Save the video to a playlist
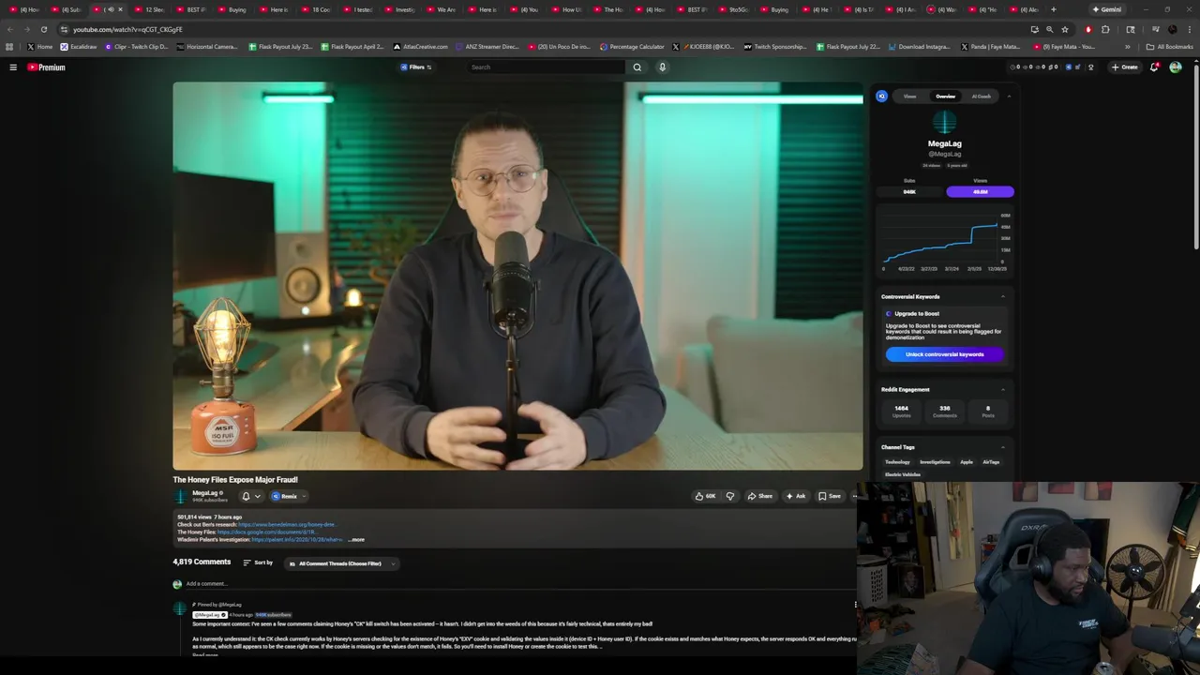The height and width of the screenshot is (675, 1200). point(830,496)
